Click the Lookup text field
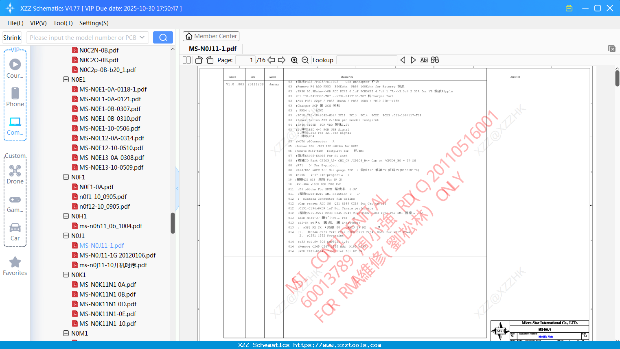 point(366,60)
